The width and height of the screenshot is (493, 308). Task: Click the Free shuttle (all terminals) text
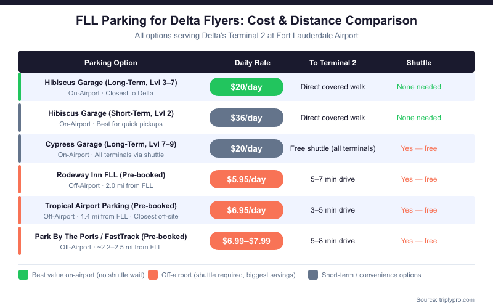pos(333,148)
